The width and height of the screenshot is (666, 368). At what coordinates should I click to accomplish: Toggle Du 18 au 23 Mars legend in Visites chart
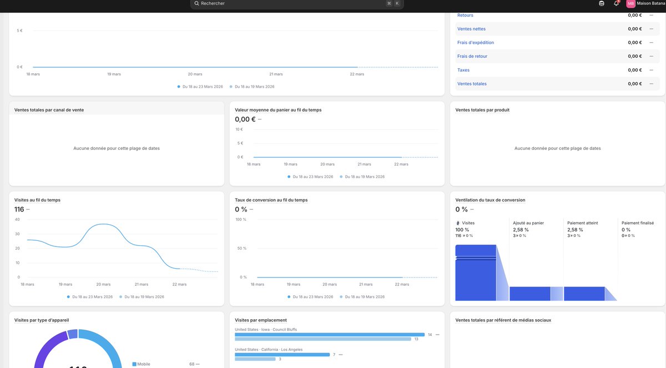point(89,297)
